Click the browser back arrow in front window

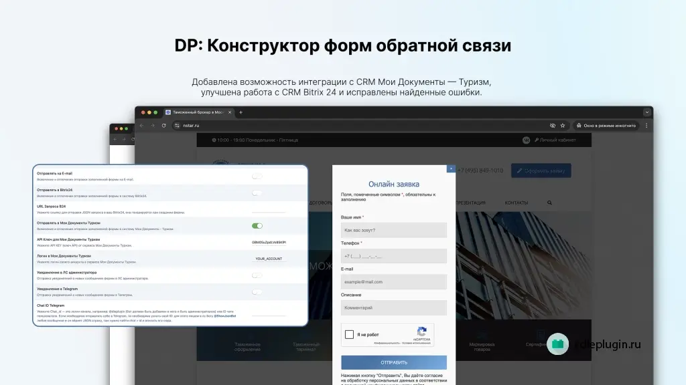coord(142,126)
